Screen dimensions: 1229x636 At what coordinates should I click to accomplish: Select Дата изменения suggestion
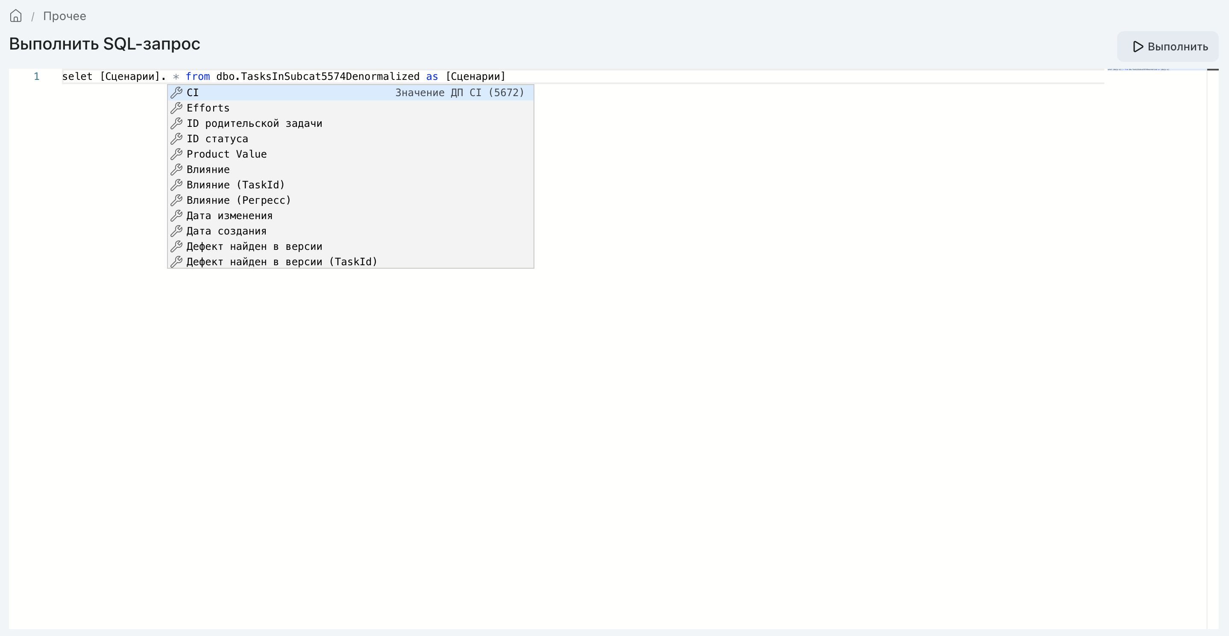pyautogui.click(x=351, y=216)
